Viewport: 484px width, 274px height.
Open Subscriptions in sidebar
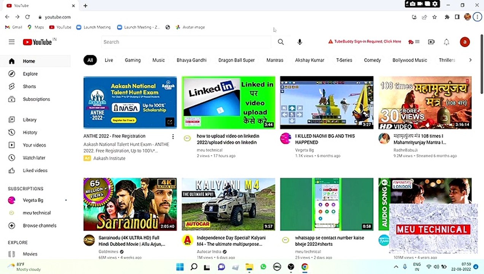pos(35,99)
